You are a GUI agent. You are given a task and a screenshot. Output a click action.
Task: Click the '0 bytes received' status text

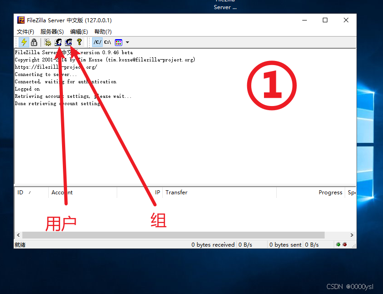[x=213, y=245]
